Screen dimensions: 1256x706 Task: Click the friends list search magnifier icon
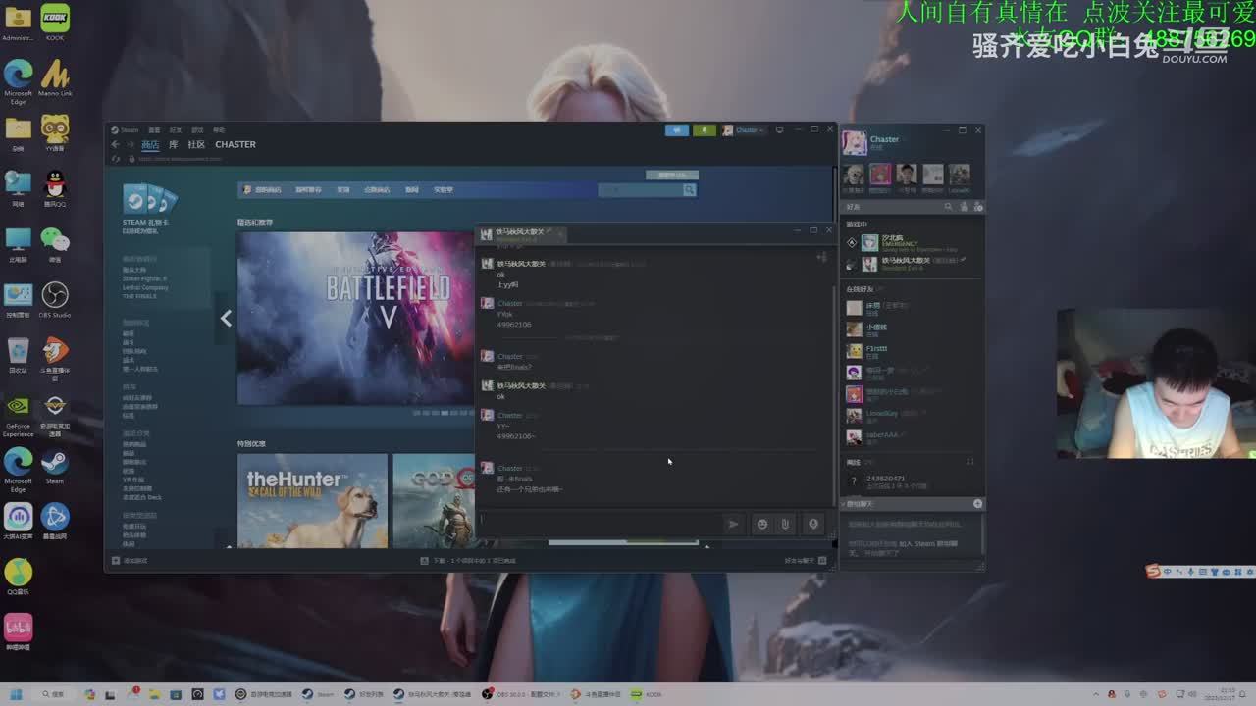click(948, 207)
